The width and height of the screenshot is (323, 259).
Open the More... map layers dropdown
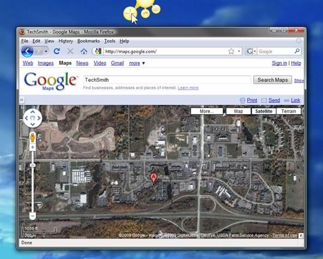pyautogui.click(x=207, y=112)
